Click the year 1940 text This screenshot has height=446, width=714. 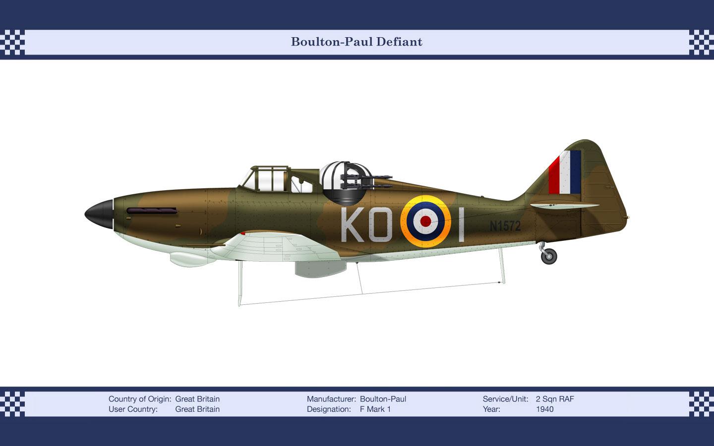pos(544,409)
